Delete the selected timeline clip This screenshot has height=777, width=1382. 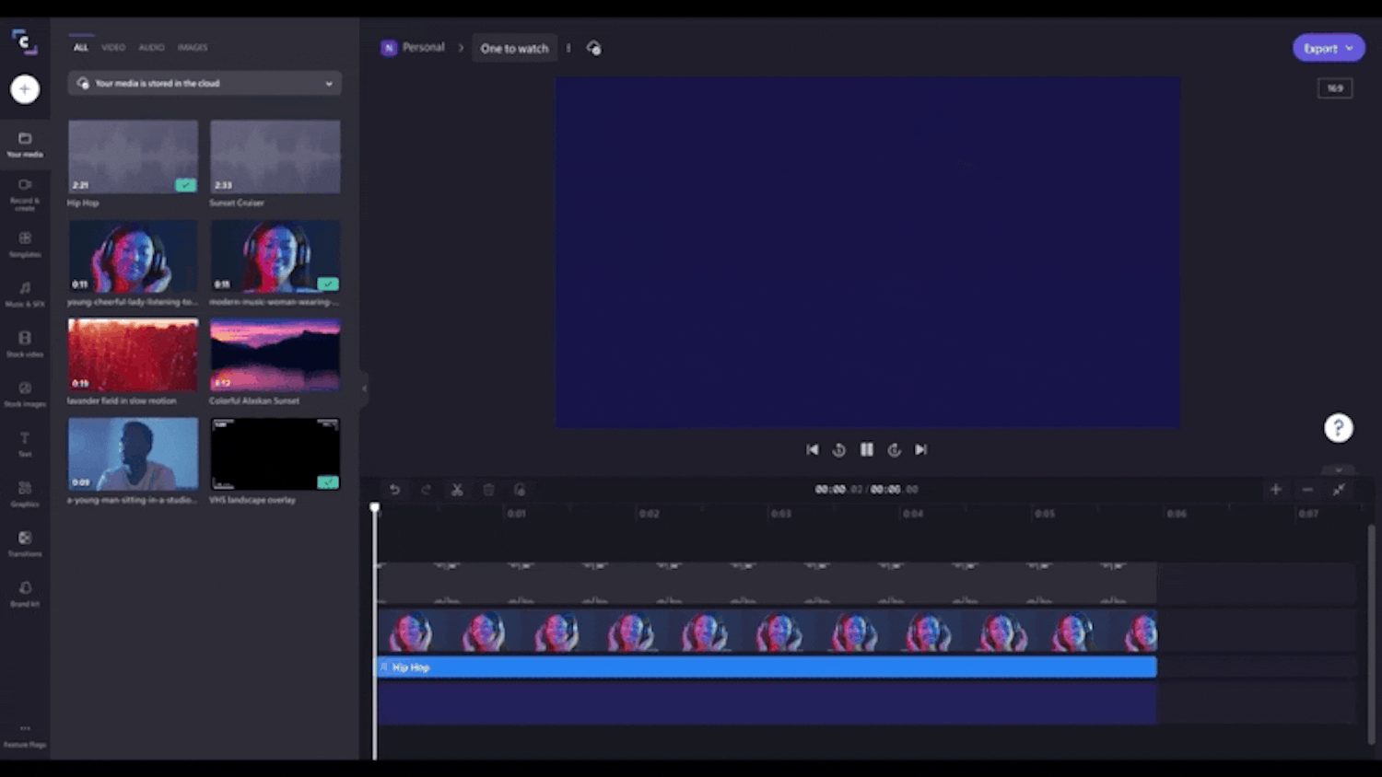[x=488, y=489]
